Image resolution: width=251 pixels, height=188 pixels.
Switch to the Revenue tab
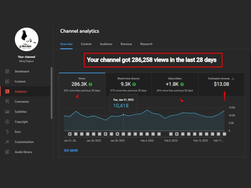point(126,44)
